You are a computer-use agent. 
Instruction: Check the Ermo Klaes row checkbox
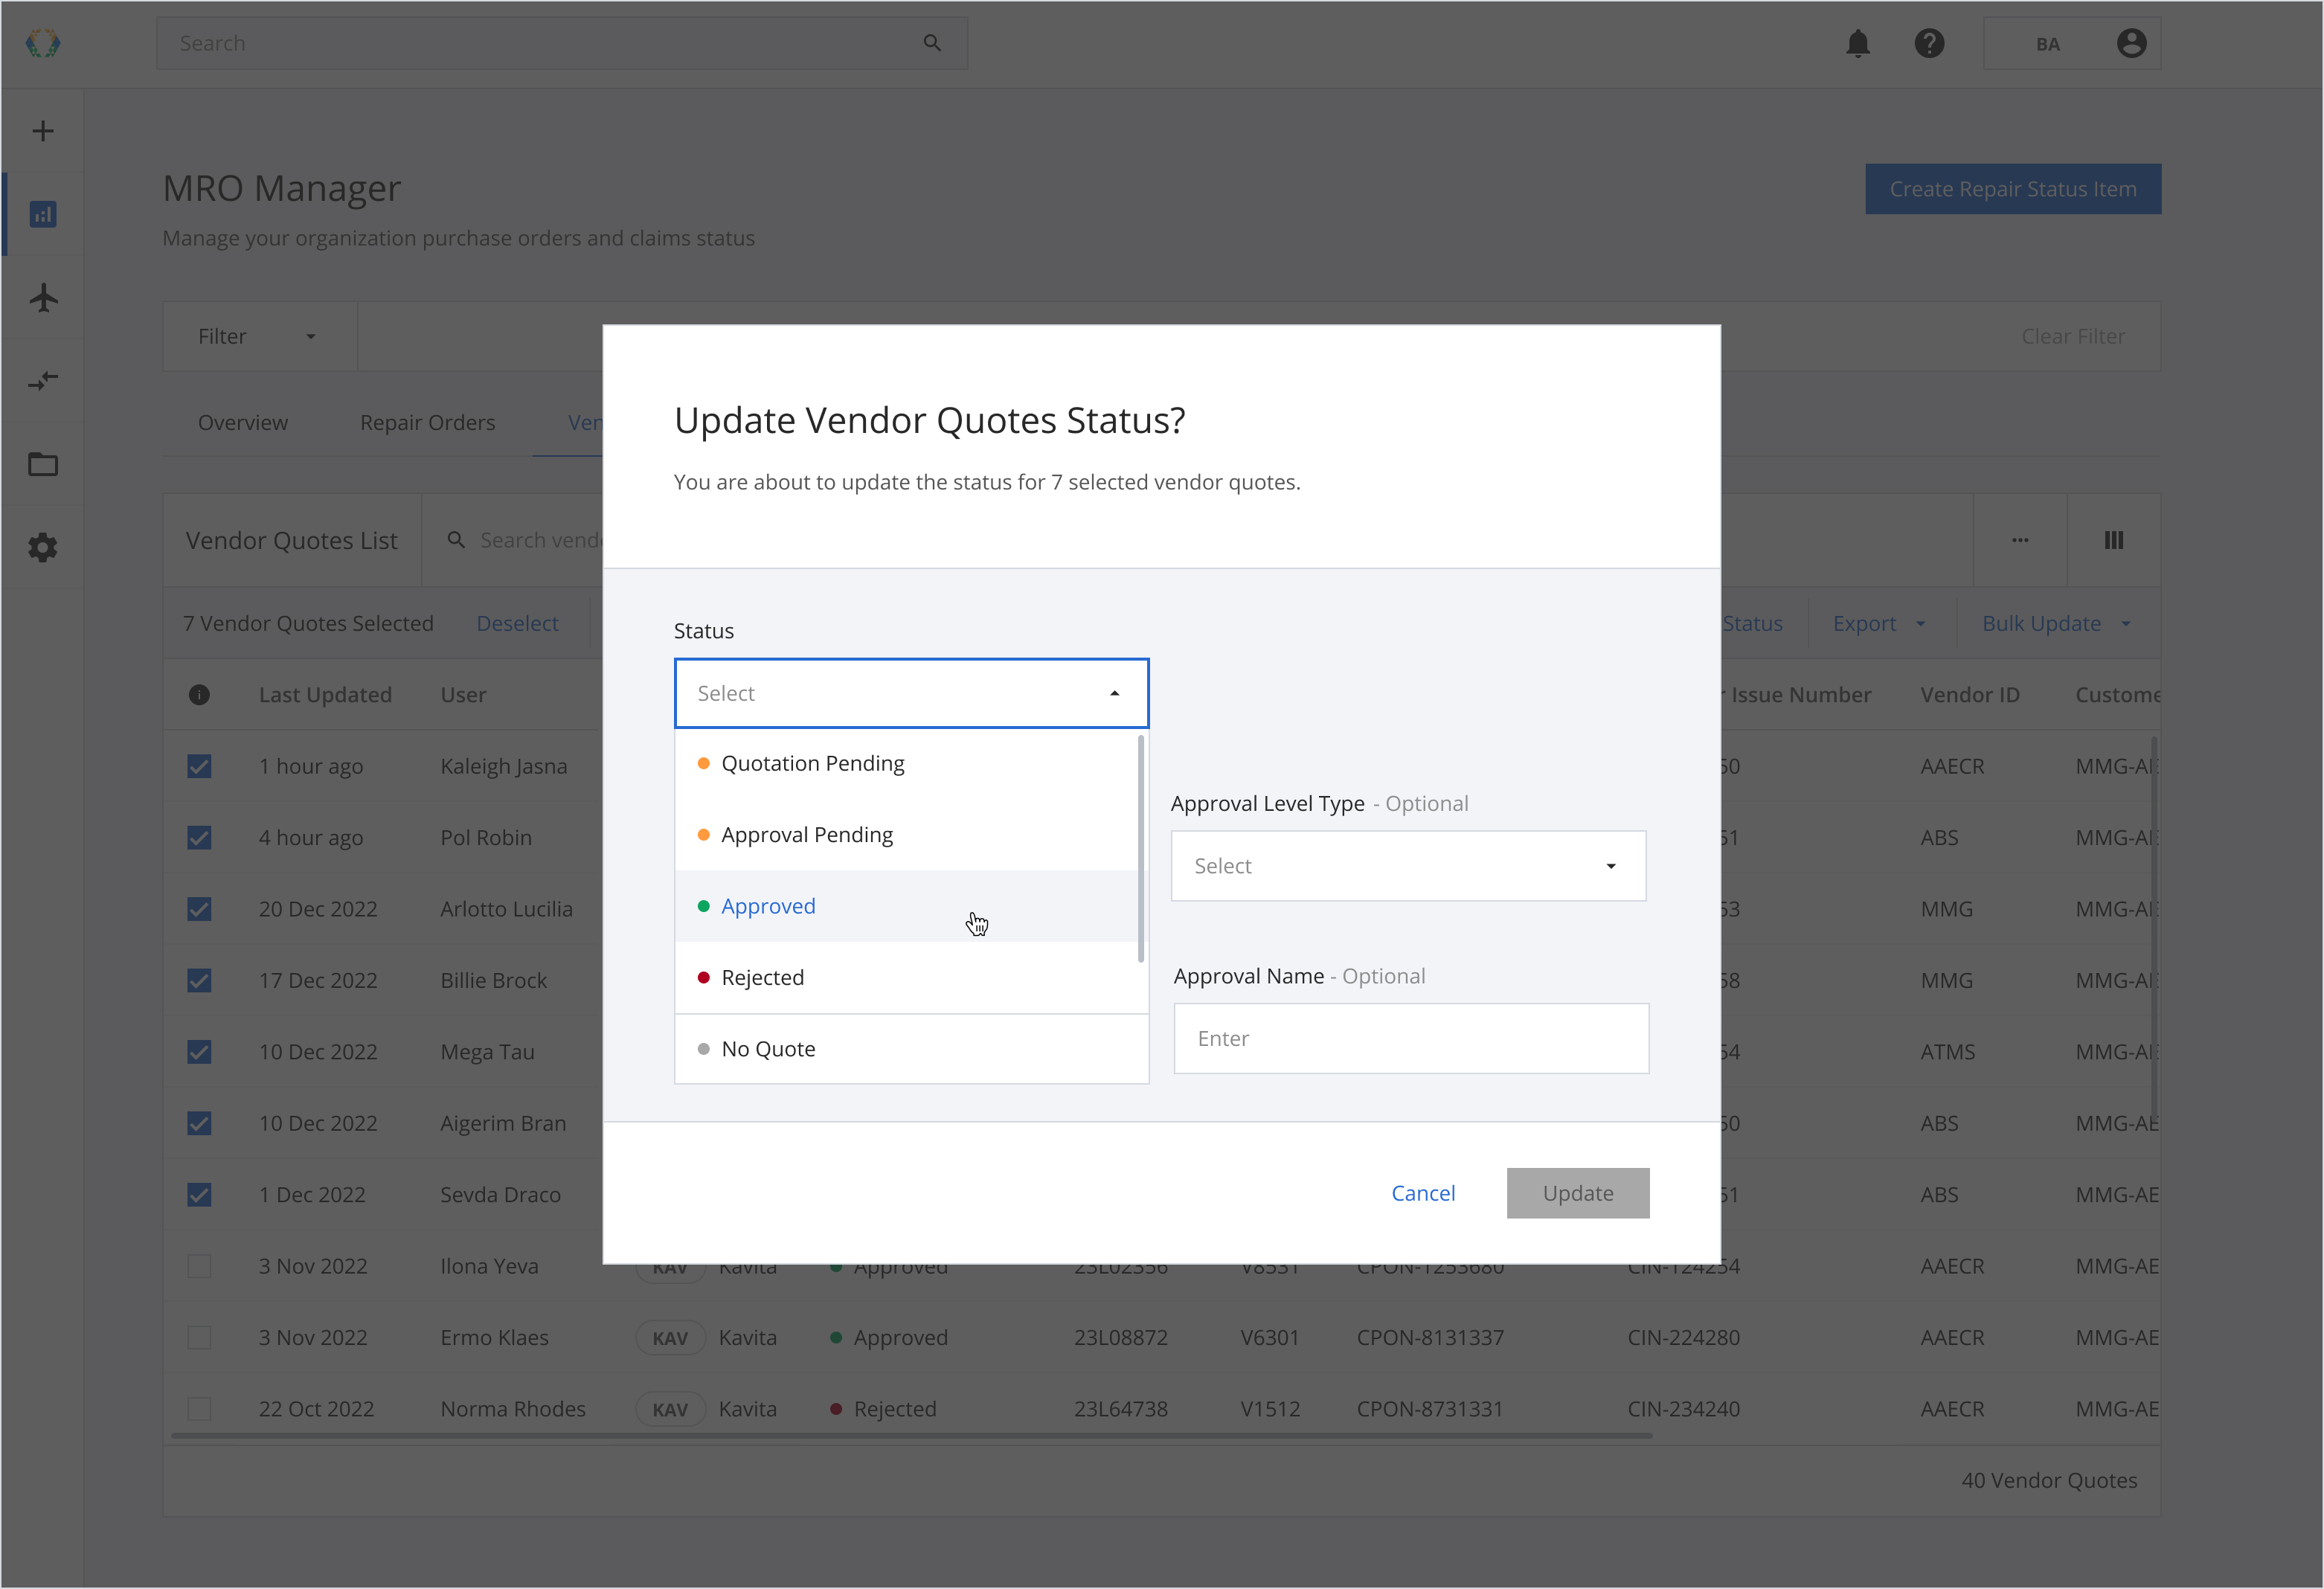point(199,1338)
